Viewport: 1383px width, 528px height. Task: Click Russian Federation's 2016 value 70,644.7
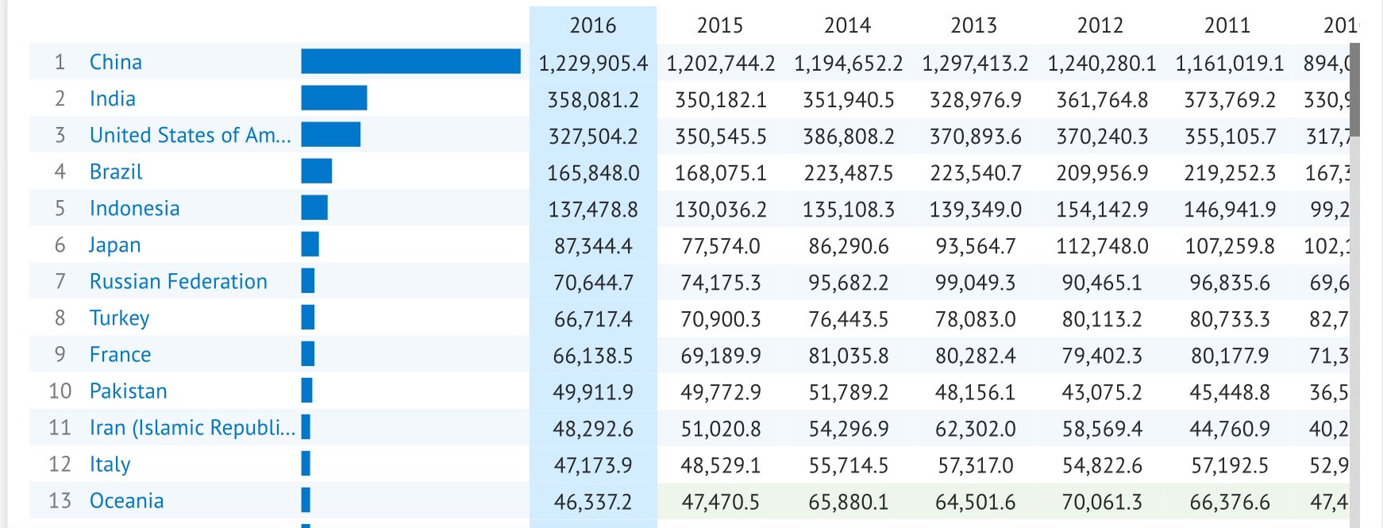click(593, 283)
